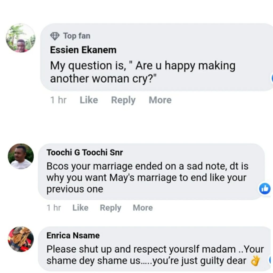273x273 pixels.
Task: Click the 1 hr timestamp under Toochi's comment
Action: (x=54, y=208)
